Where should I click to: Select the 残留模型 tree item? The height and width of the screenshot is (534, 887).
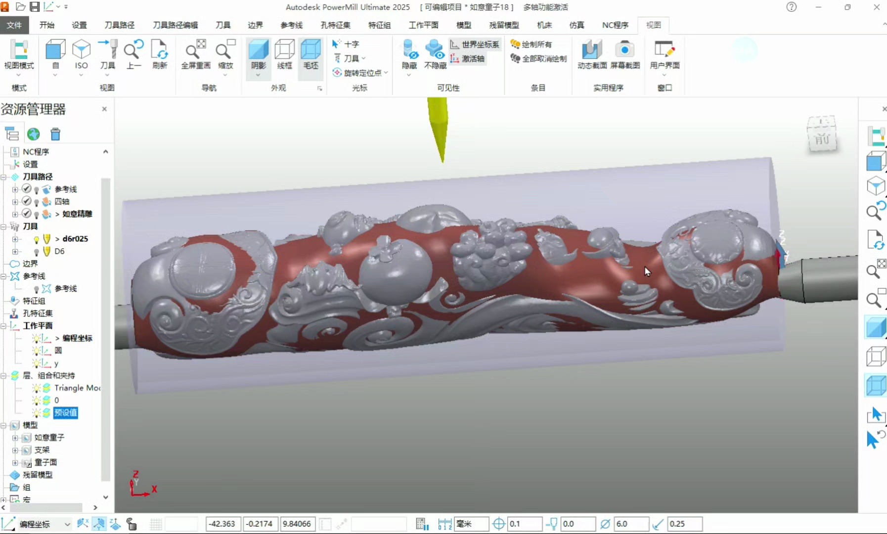tap(38, 475)
